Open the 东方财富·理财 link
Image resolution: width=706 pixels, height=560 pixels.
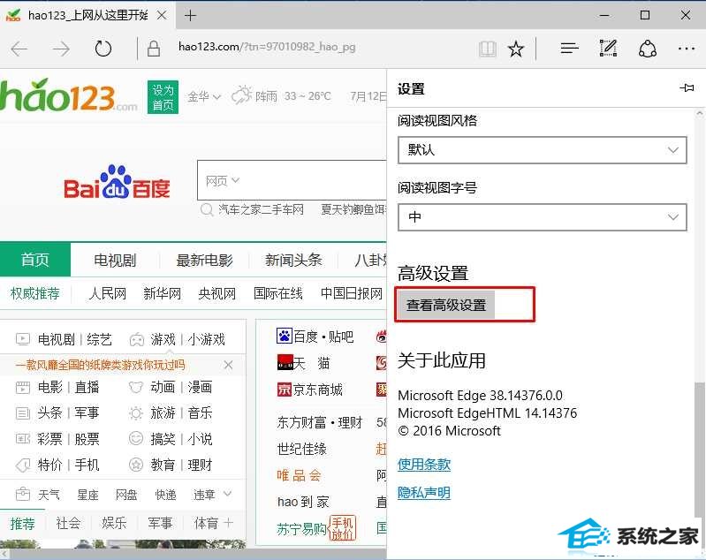pos(320,422)
